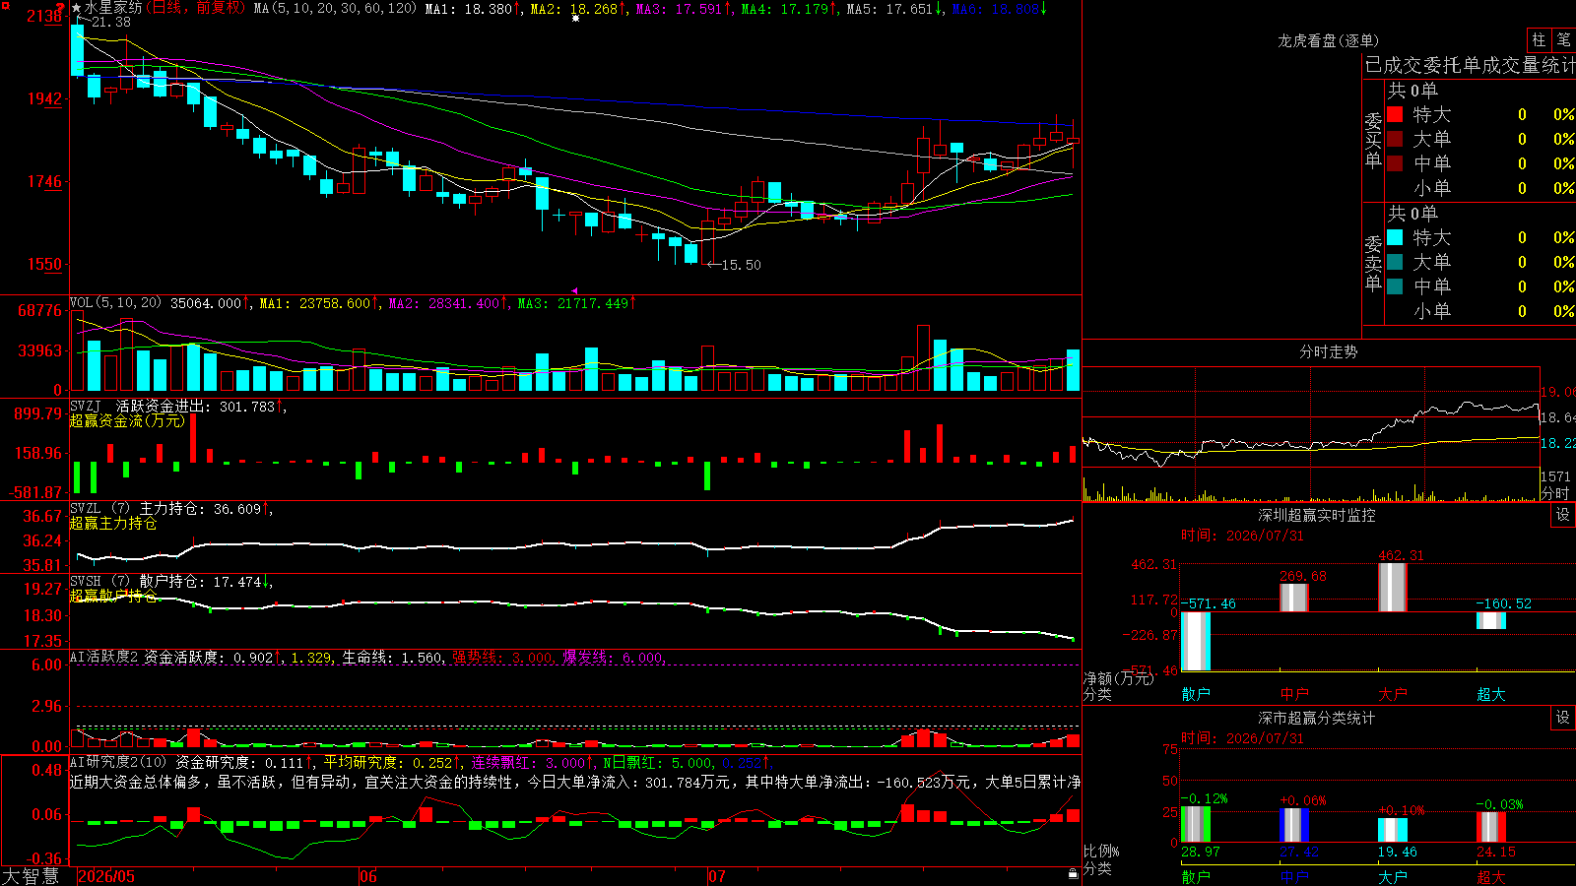
Task: Click the 超赢资金流(万元) label
Action: pyautogui.click(x=127, y=420)
